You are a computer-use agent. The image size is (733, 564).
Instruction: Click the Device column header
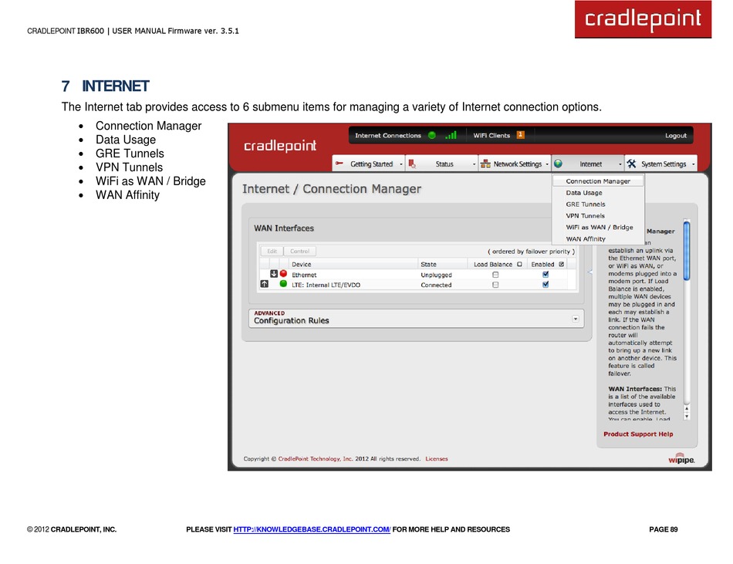[x=302, y=265]
